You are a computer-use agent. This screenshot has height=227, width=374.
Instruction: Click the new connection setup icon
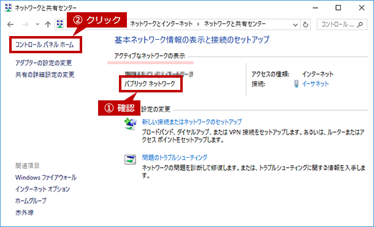[130, 124]
